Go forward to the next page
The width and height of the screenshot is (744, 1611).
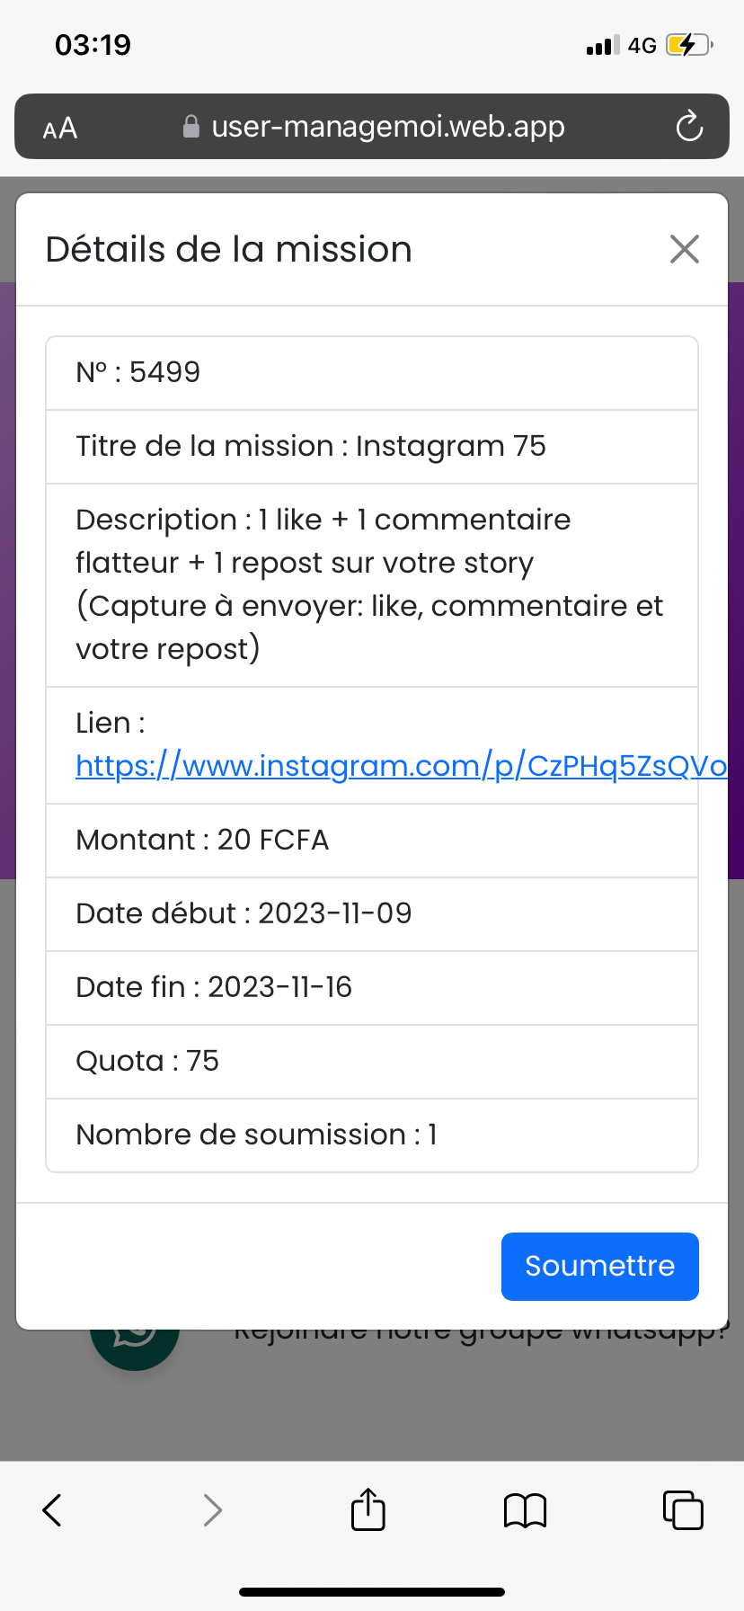pos(212,1509)
